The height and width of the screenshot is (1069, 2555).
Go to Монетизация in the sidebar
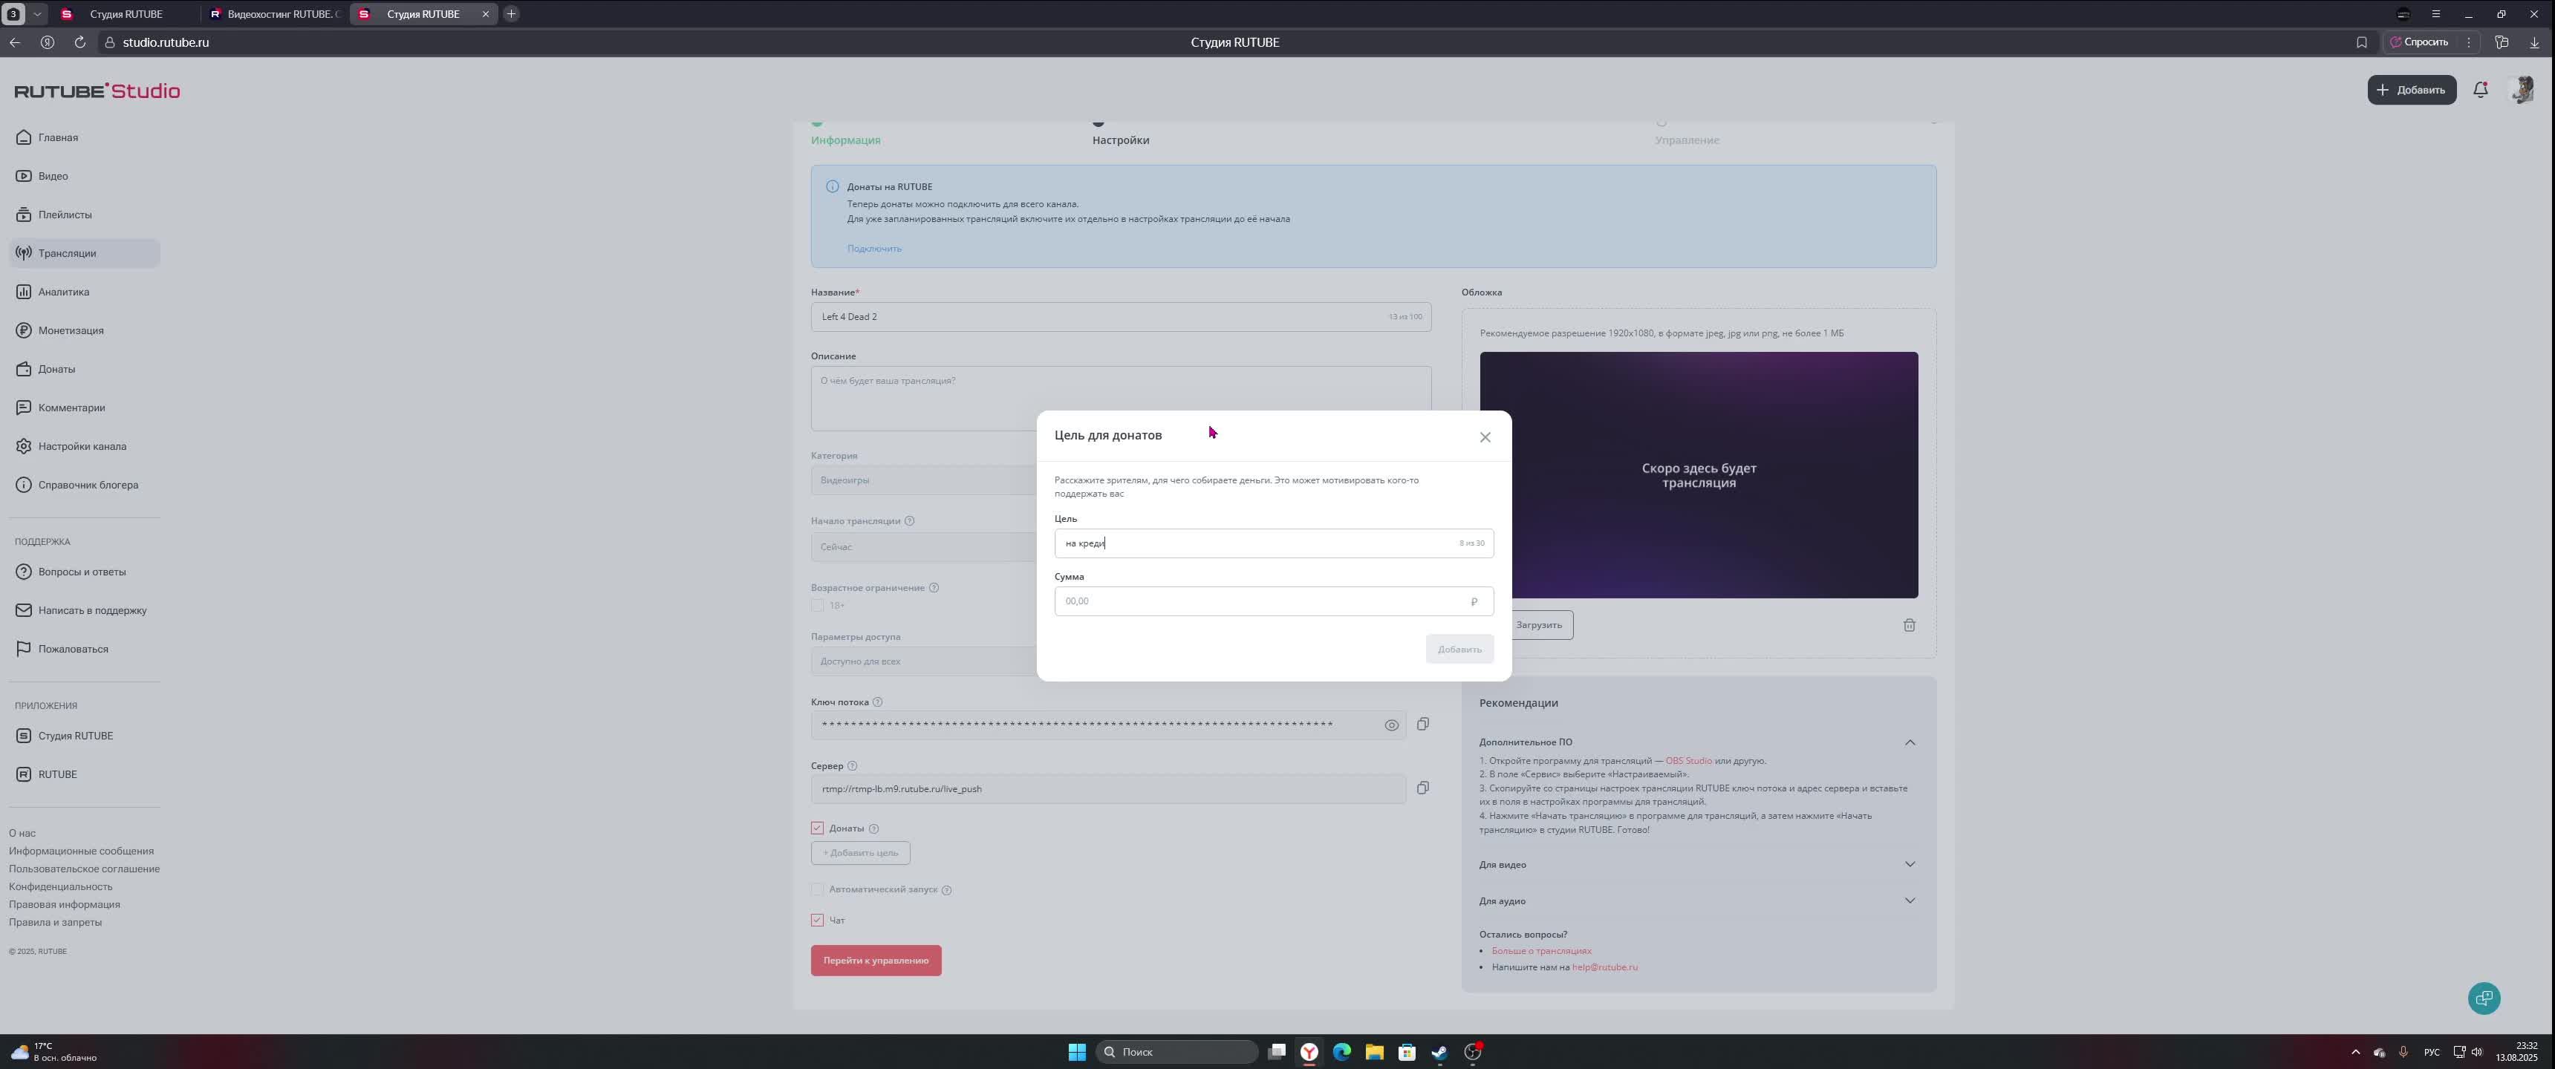[71, 330]
